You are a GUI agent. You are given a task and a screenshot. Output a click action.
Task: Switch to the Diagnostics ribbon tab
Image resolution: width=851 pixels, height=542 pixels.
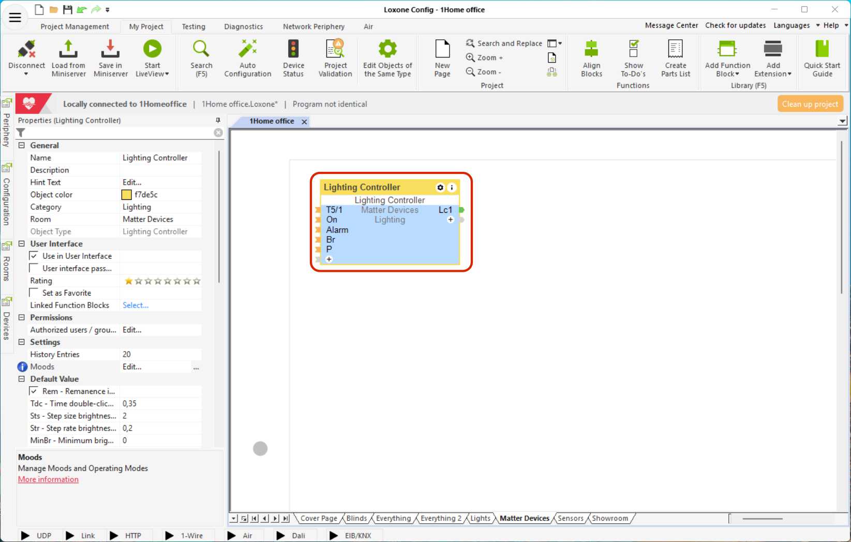(x=243, y=26)
